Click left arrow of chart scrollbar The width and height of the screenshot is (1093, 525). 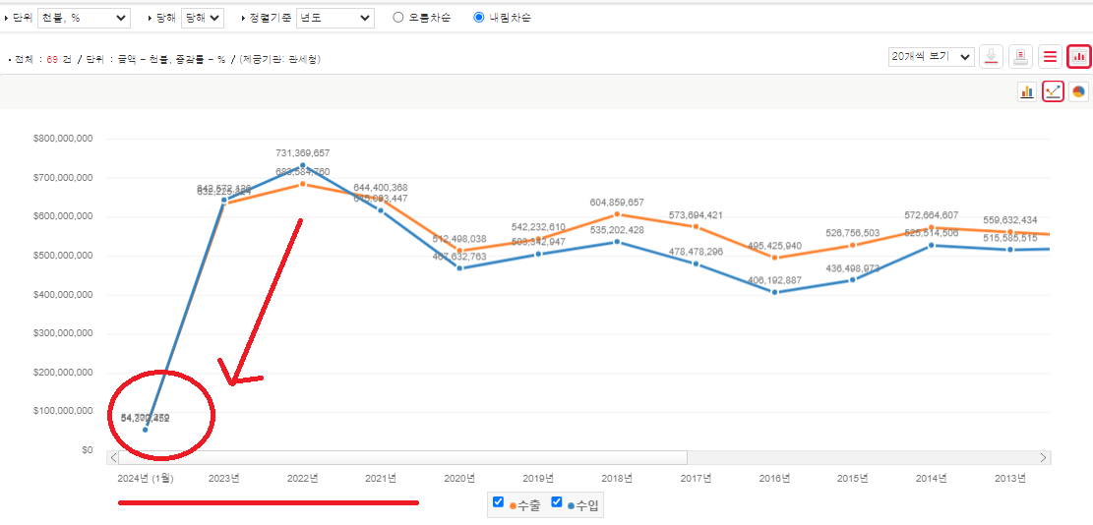[x=114, y=457]
